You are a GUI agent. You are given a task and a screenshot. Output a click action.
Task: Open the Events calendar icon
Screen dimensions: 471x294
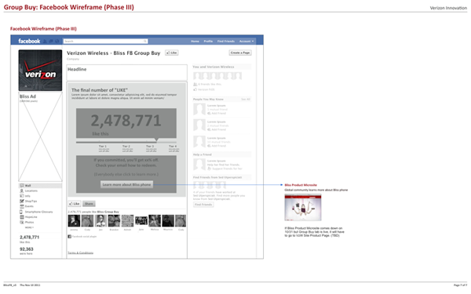pos(21,206)
